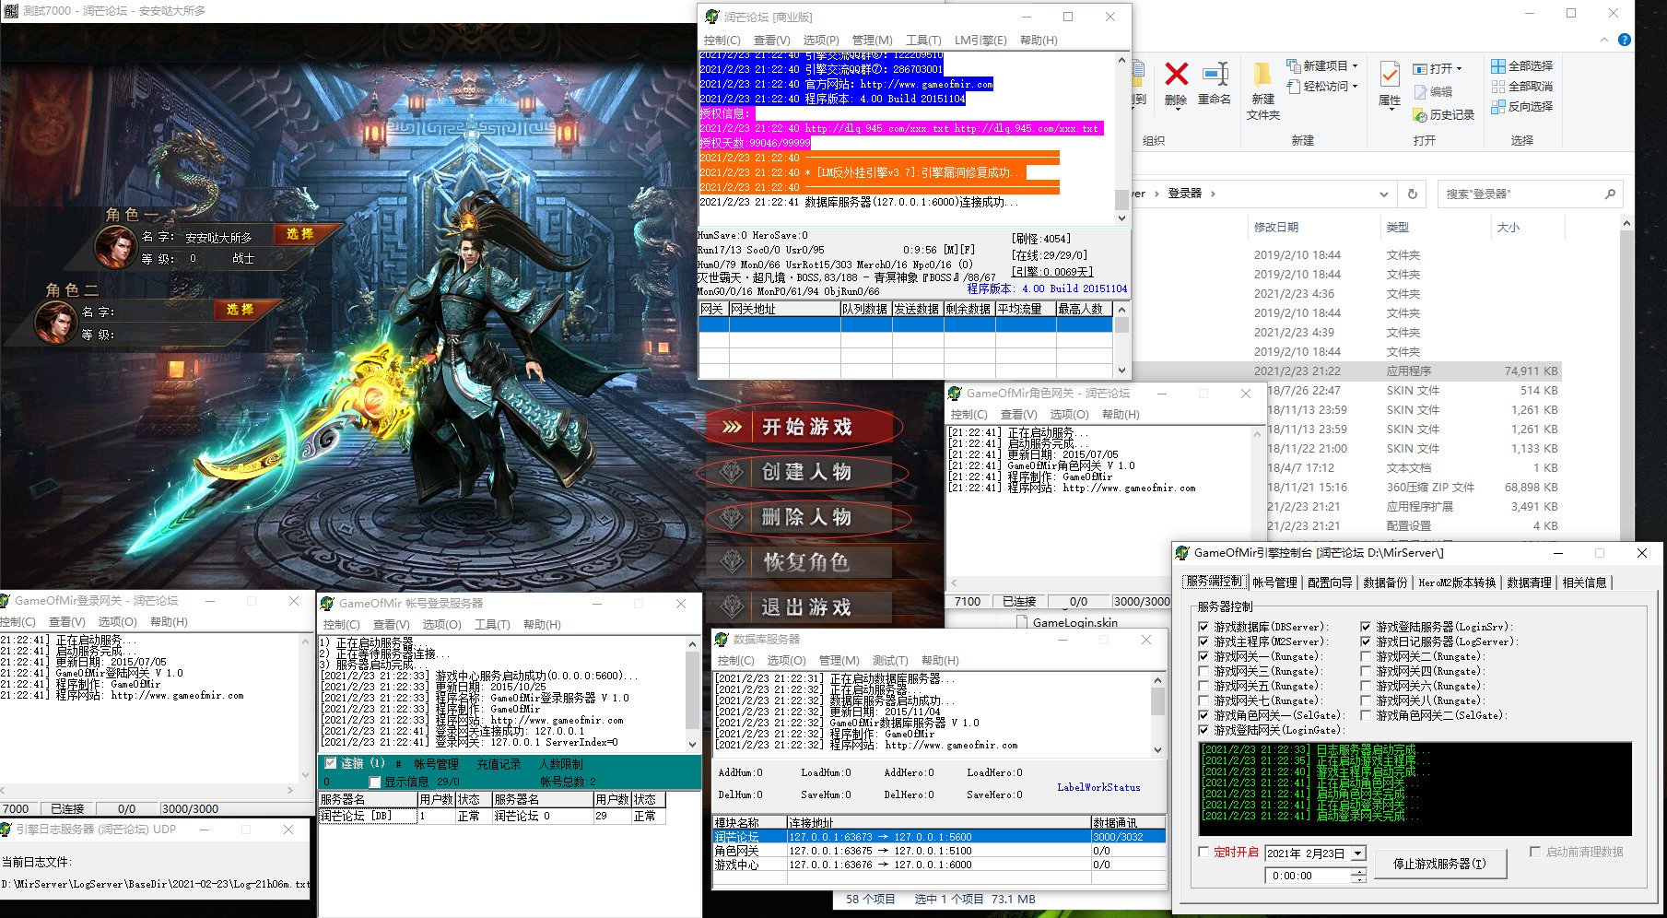Toggle 游戏登陆网关(LoginGate) checkbox
The width and height of the screenshot is (1667, 918).
point(1203,730)
